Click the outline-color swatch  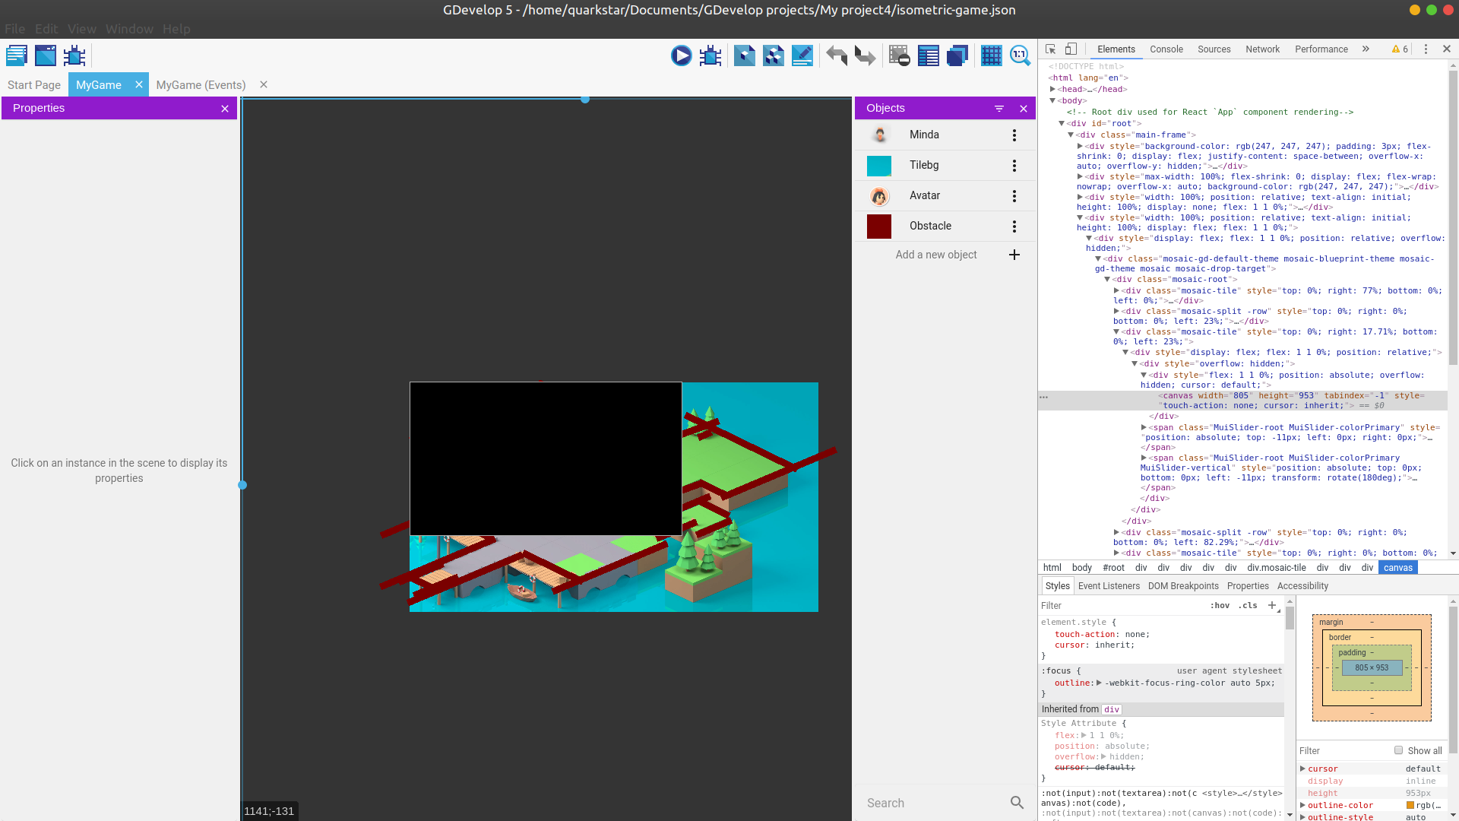tap(1410, 805)
